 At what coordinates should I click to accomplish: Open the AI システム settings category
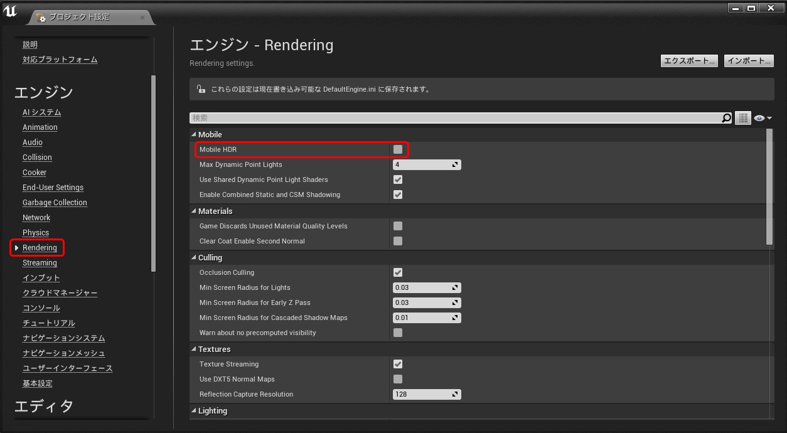pos(42,112)
